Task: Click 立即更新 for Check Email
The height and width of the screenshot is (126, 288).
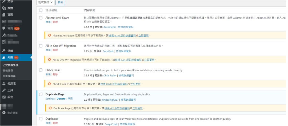Action: pos(135,84)
